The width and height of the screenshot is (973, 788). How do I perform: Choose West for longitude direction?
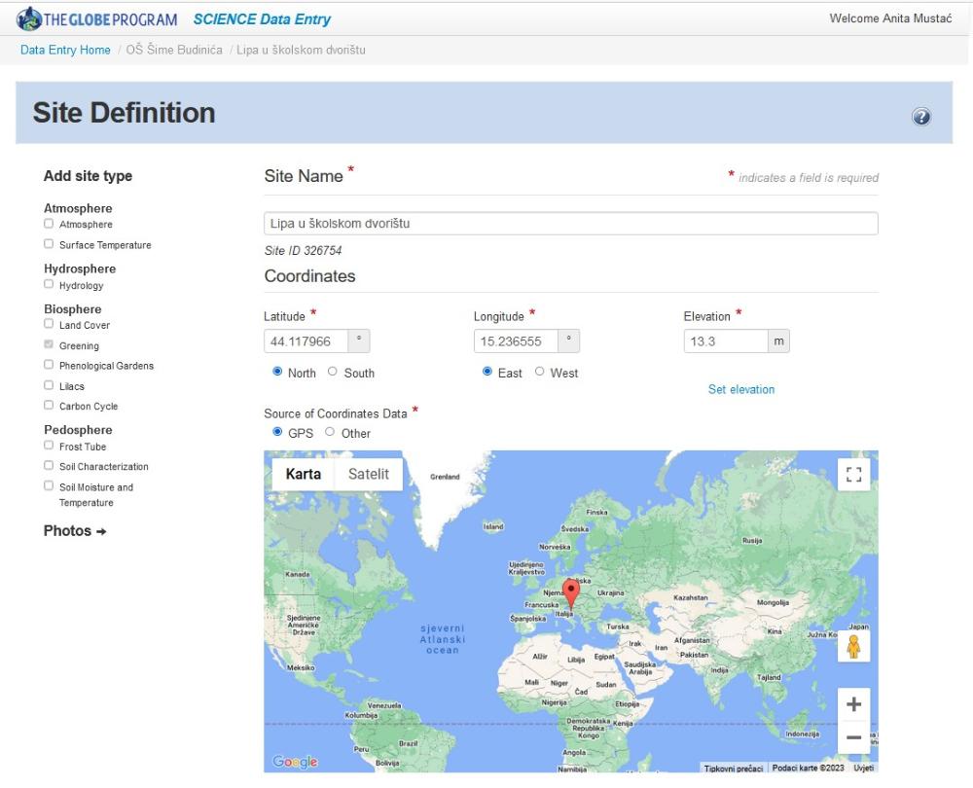[x=540, y=372]
